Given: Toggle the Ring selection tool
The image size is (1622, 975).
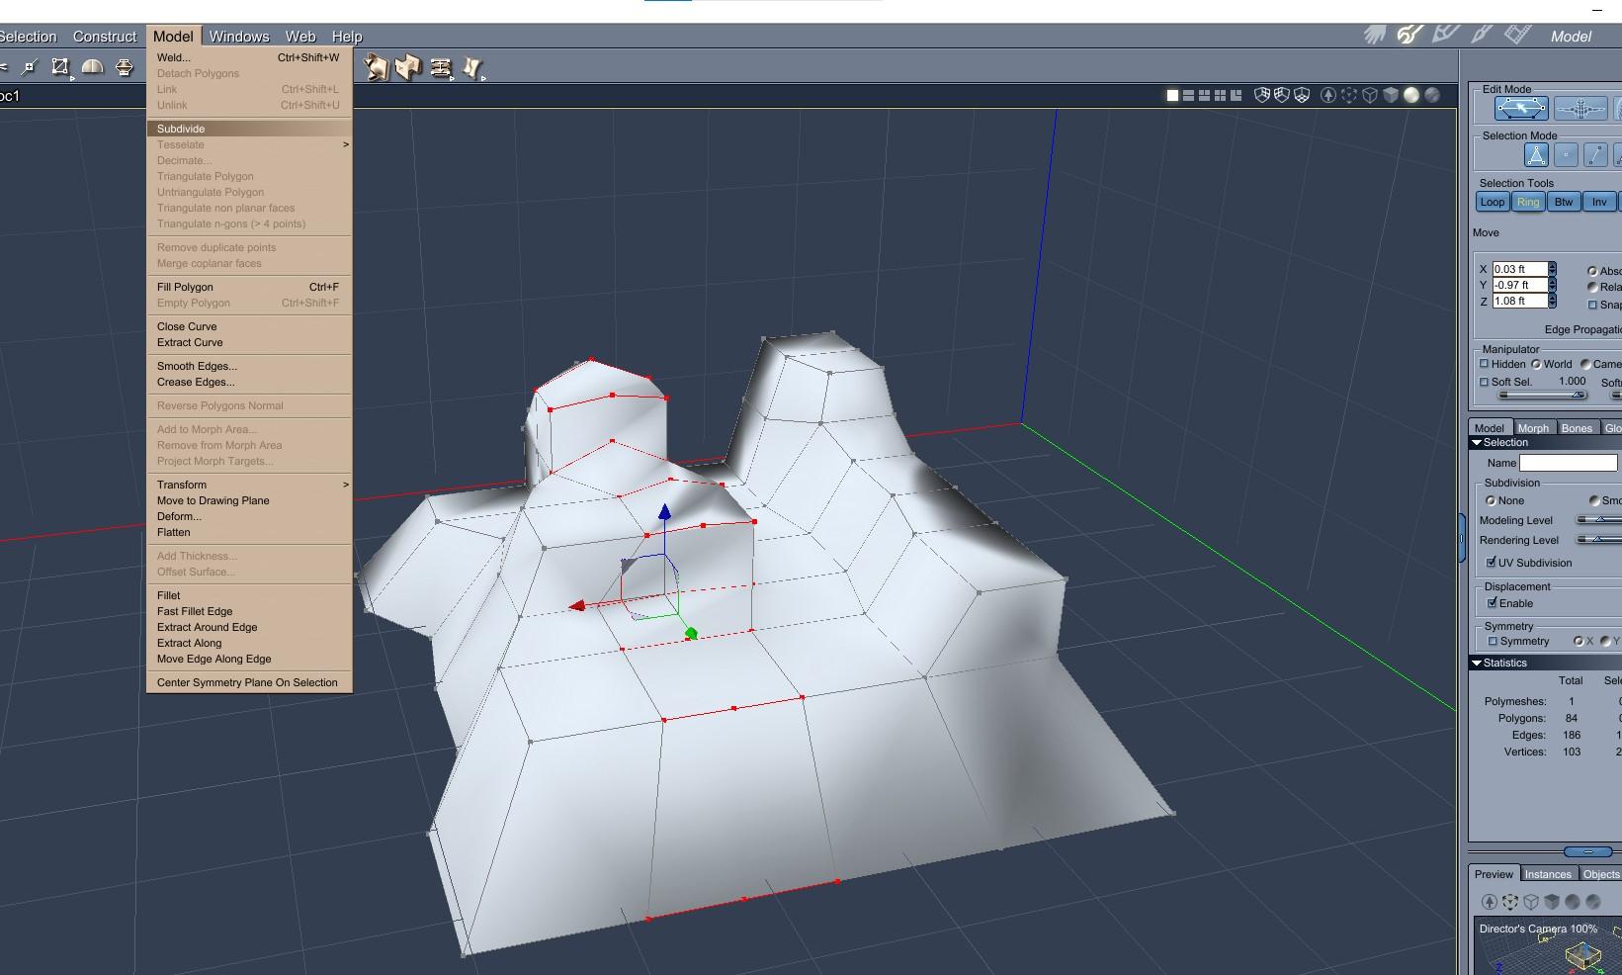Looking at the screenshot, I should [1528, 202].
